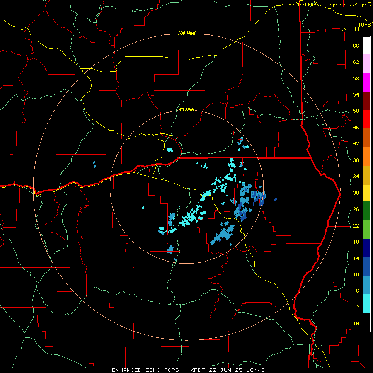Click the dark green legend swatch
This screenshot has width=373, height=373.
click(x=366, y=211)
